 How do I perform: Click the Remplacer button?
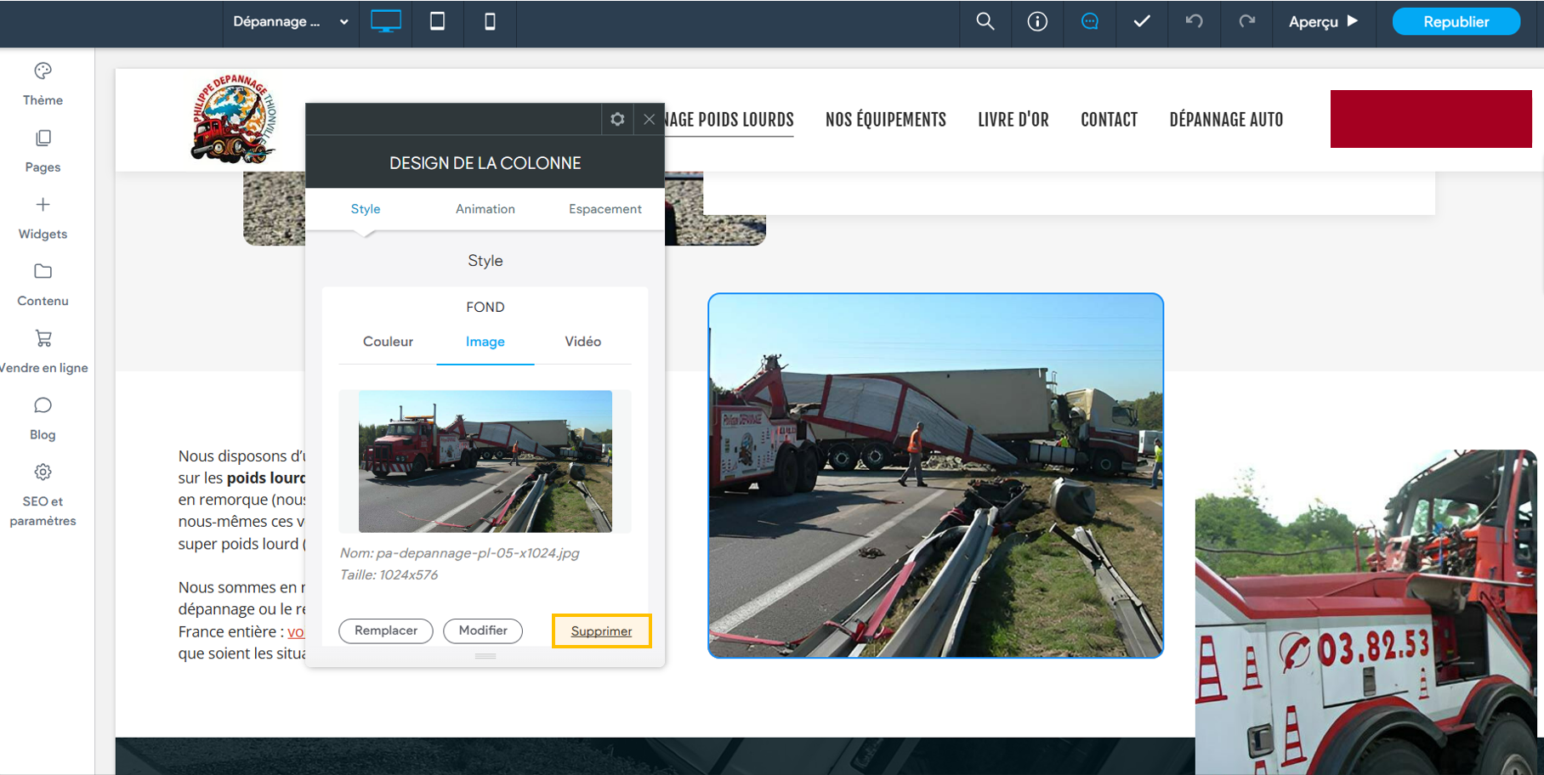click(x=386, y=631)
